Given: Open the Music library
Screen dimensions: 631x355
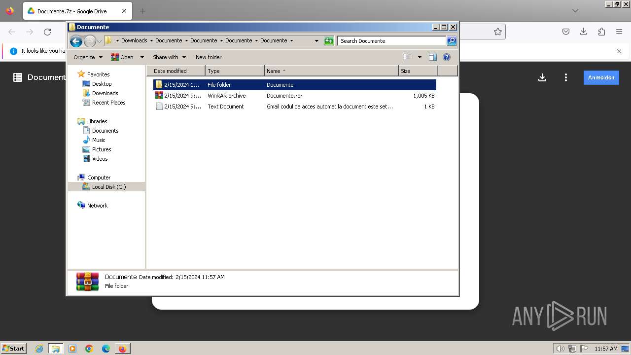Looking at the screenshot, I should [99, 140].
